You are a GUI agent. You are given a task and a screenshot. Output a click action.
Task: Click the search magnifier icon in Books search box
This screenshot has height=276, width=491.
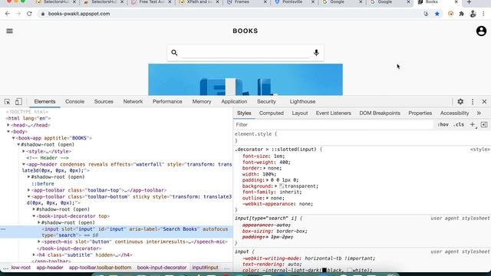(x=174, y=53)
